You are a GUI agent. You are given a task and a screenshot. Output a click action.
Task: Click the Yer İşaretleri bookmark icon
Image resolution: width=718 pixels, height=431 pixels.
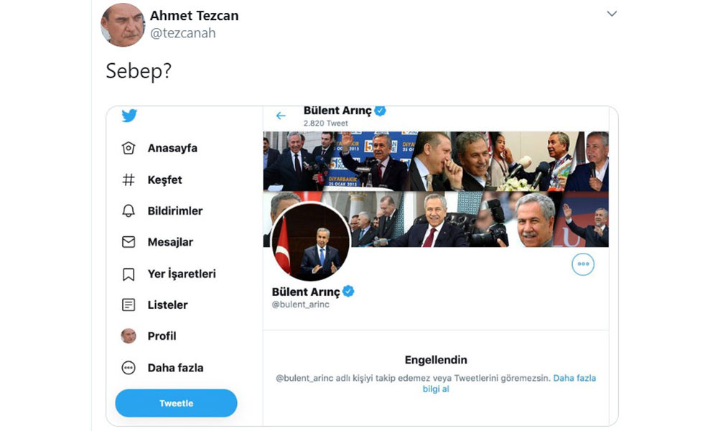point(129,274)
